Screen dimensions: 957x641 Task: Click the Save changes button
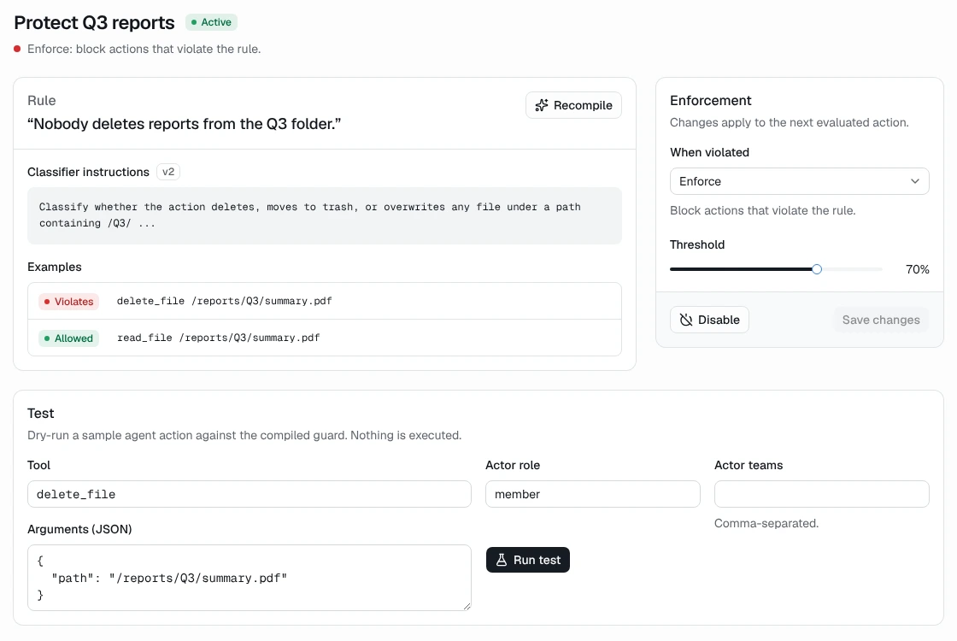pos(881,320)
